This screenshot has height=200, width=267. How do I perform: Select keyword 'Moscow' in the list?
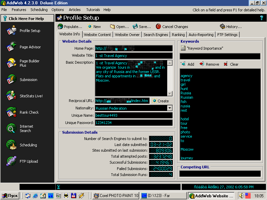(x=187, y=149)
